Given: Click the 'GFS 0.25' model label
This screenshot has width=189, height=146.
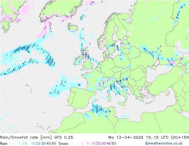Looking at the screenshot, I should point(63,137).
